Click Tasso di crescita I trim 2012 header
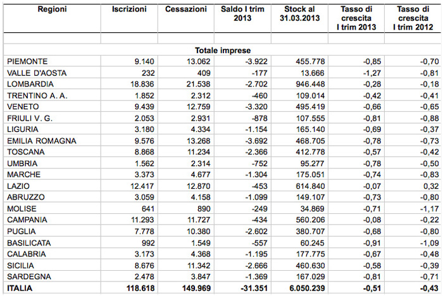 pyautogui.click(x=412, y=18)
